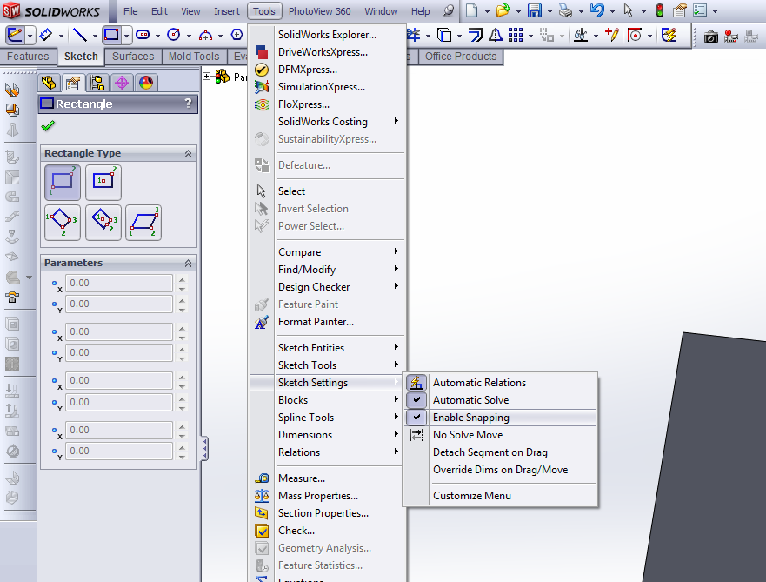The height and width of the screenshot is (582, 766).
Task: Toggle Override Dims on Drag/Move
Action: click(x=500, y=470)
